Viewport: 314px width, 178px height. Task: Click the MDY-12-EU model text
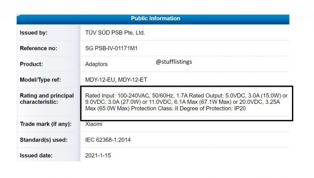tap(100, 80)
